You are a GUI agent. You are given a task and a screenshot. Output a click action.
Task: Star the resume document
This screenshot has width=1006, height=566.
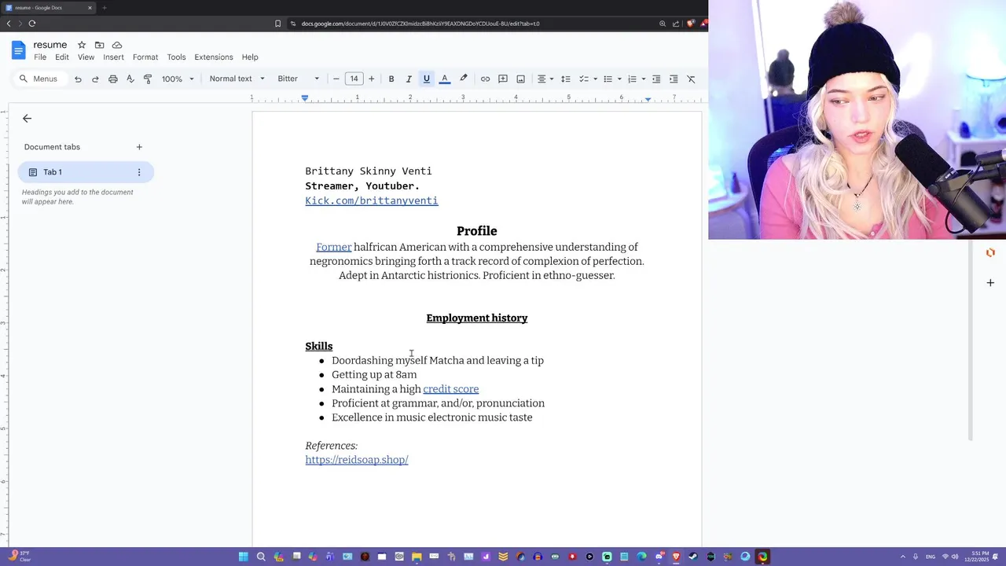pos(82,45)
